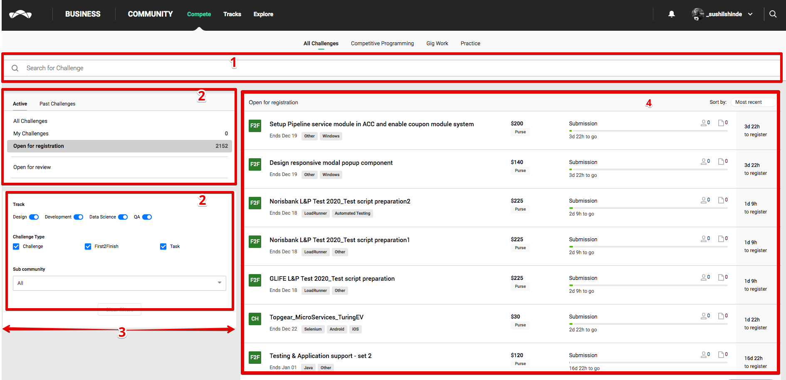Click progress bar of Topgear_MicroServices_TuringEV challenge
The width and height of the screenshot is (786, 380).
coord(648,324)
